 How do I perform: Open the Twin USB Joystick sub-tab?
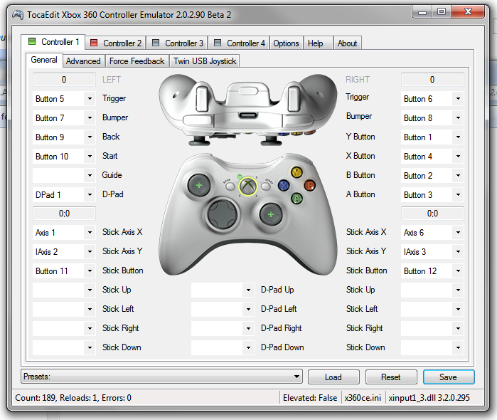205,61
